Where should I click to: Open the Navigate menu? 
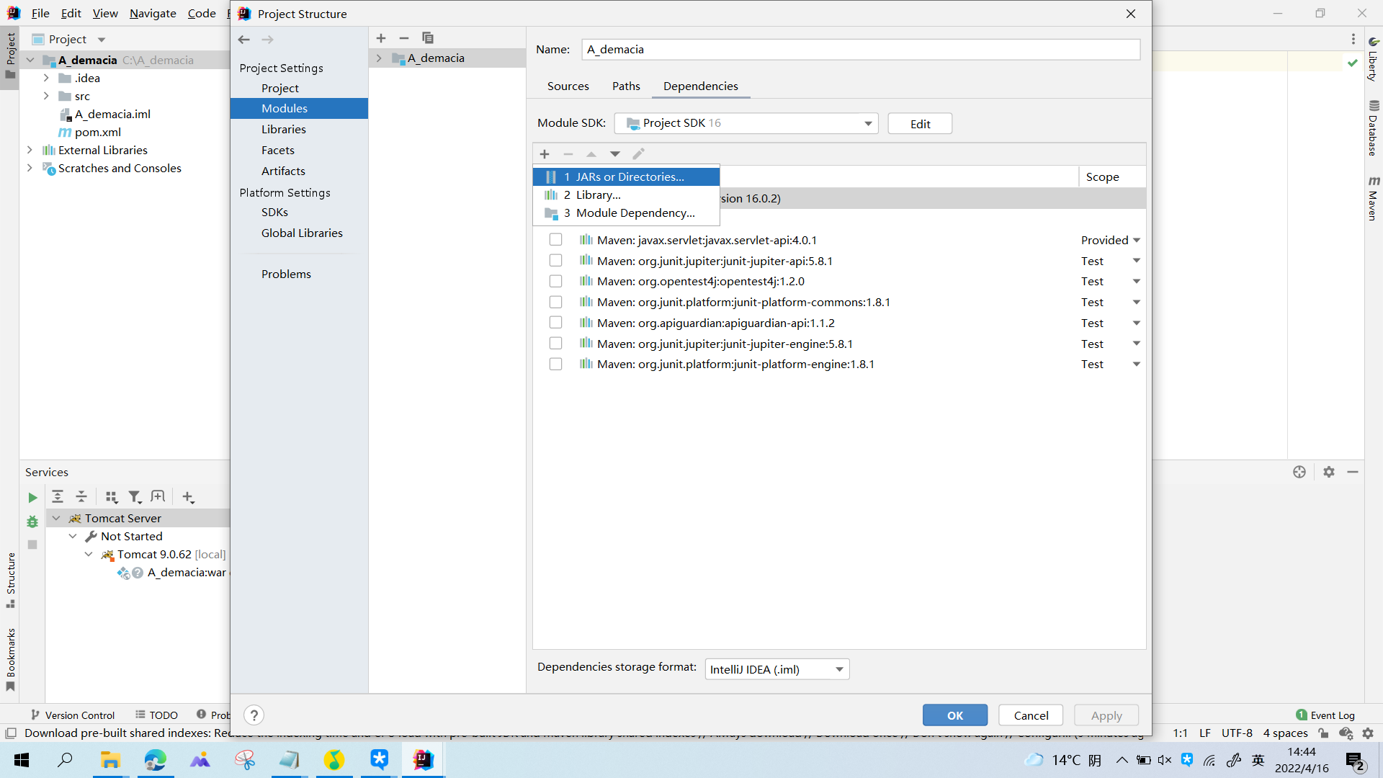coord(153,13)
